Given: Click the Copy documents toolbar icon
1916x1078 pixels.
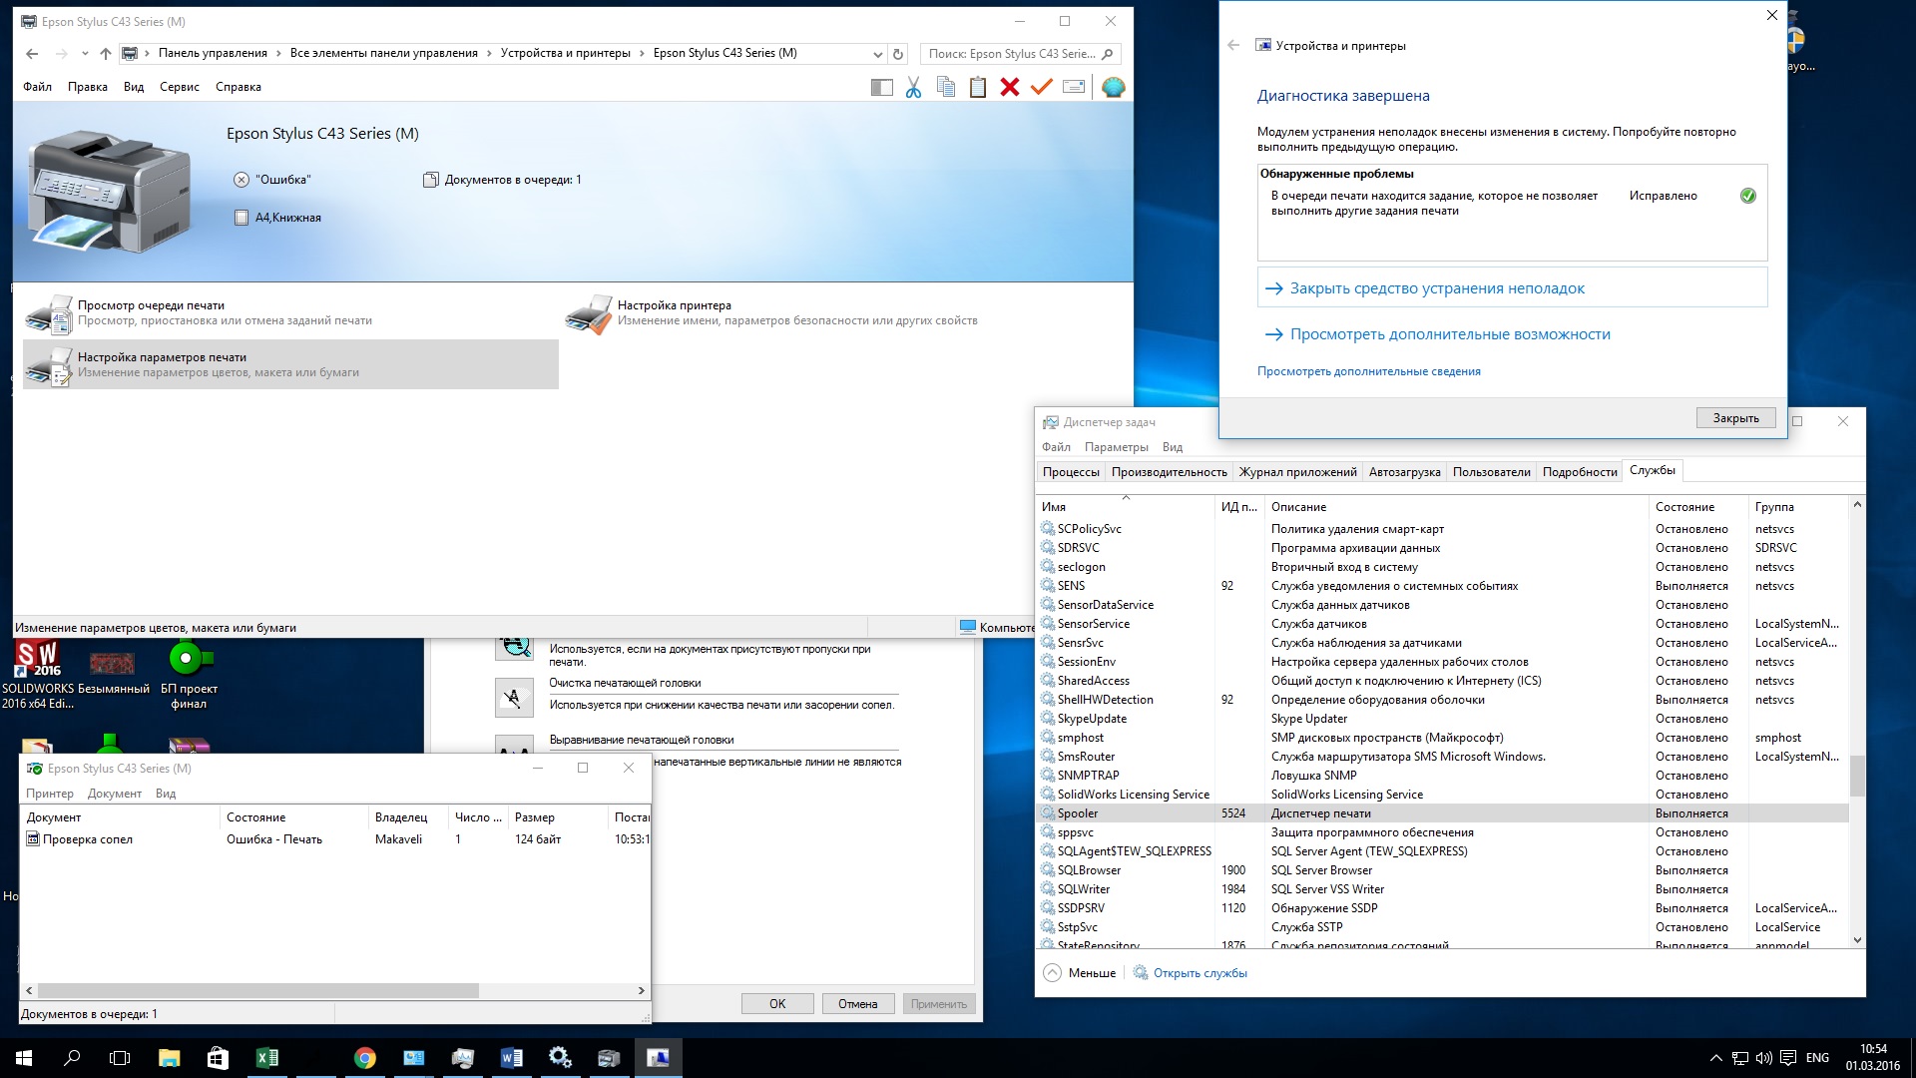Looking at the screenshot, I should (x=946, y=88).
